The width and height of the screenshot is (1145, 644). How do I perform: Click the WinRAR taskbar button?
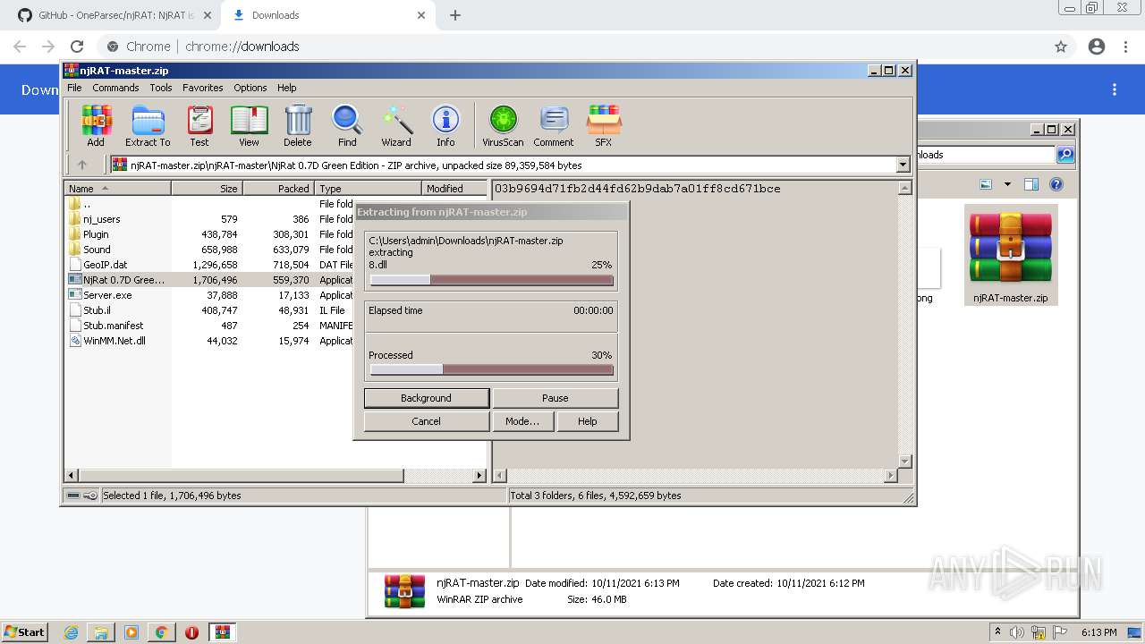[x=222, y=632]
